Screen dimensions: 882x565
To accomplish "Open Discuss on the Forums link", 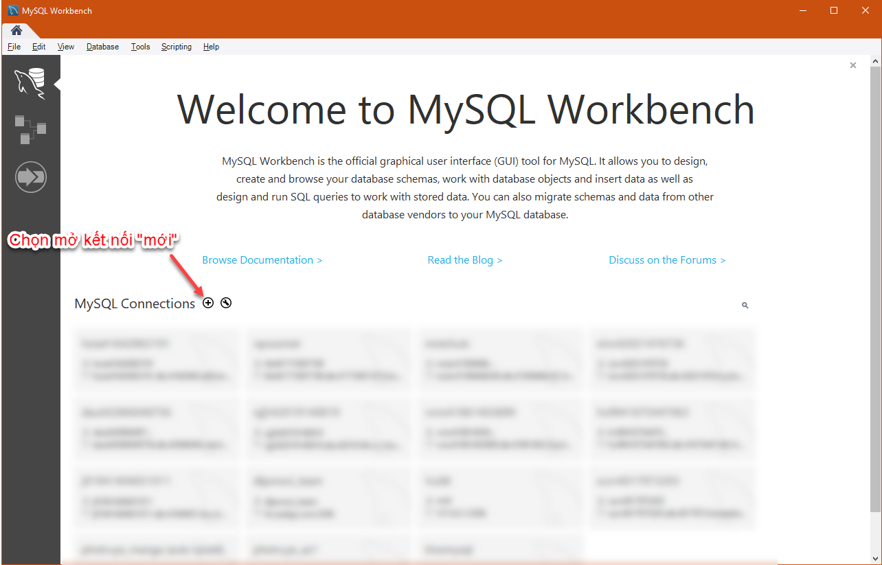I will 667,260.
